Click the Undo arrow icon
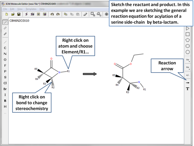Screen dimensions: 194x146 pos(52,14)
